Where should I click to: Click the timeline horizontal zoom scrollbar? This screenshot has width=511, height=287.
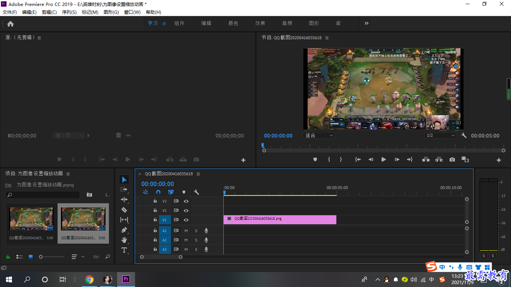pyautogui.click(x=161, y=257)
